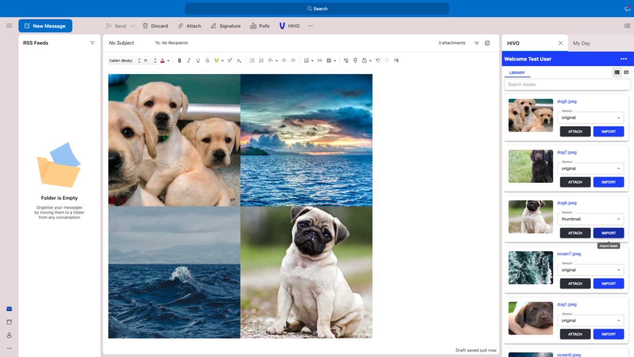Open the font color dropdown arrow
This screenshot has height=357, width=634.
168,61
